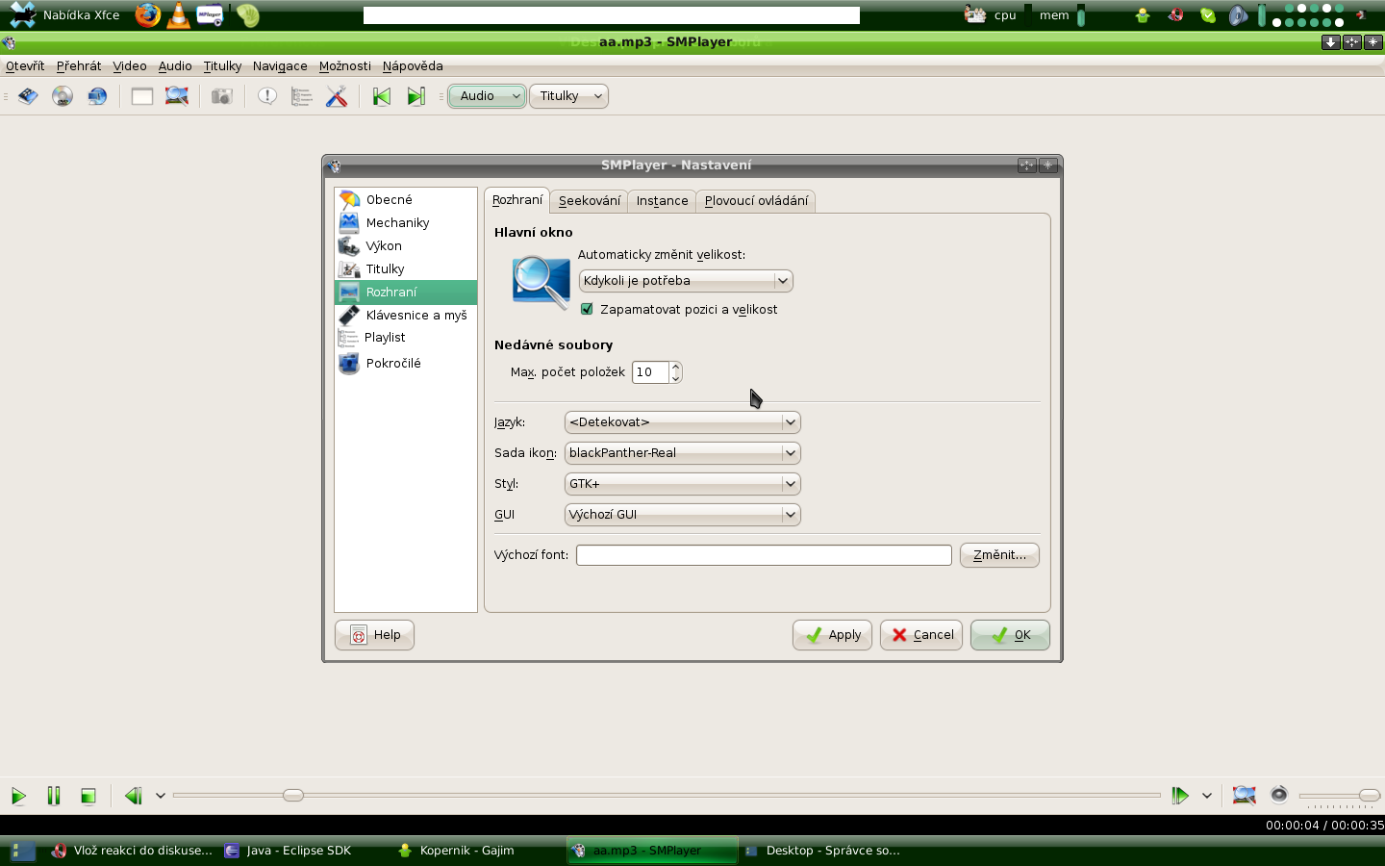Image resolution: width=1385 pixels, height=866 pixels.
Task: Click the Help button
Action: click(374, 635)
